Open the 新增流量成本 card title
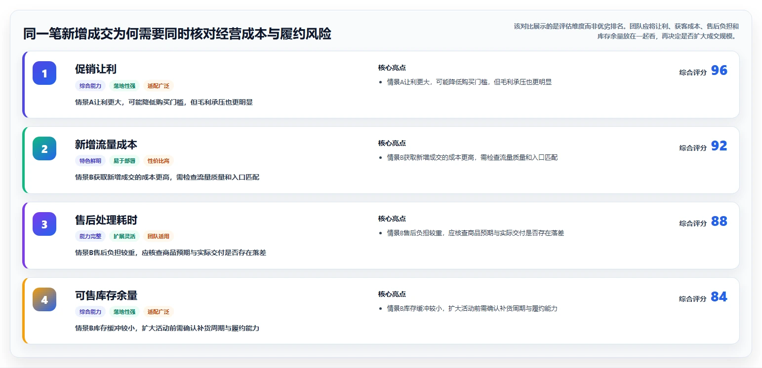Screen dimensions: 762x368 click(106, 145)
